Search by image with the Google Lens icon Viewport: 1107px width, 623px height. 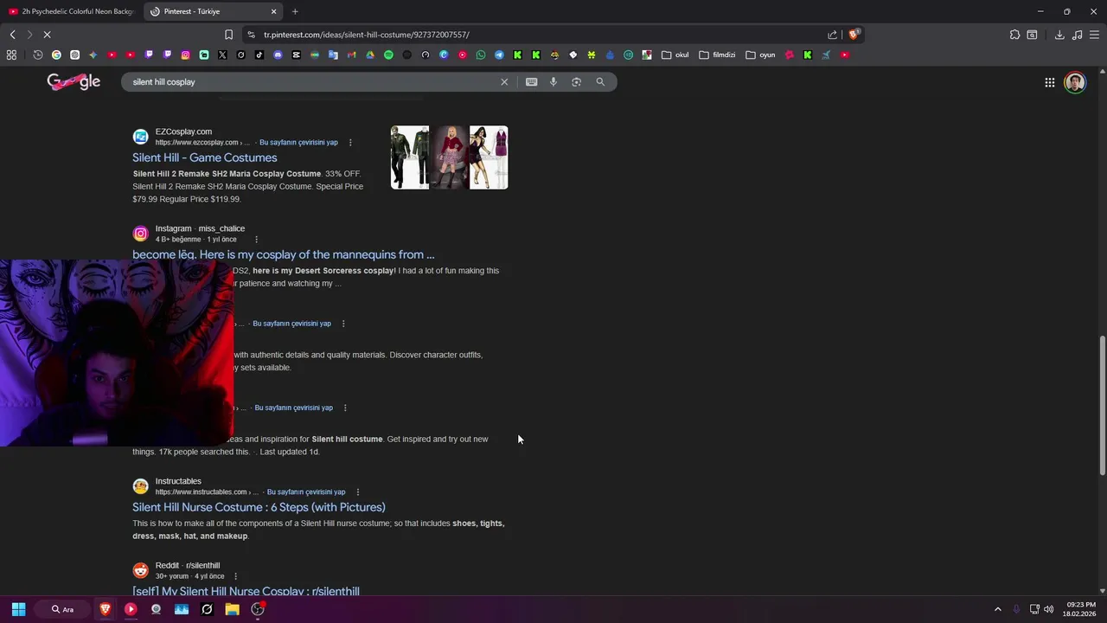pos(577,81)
